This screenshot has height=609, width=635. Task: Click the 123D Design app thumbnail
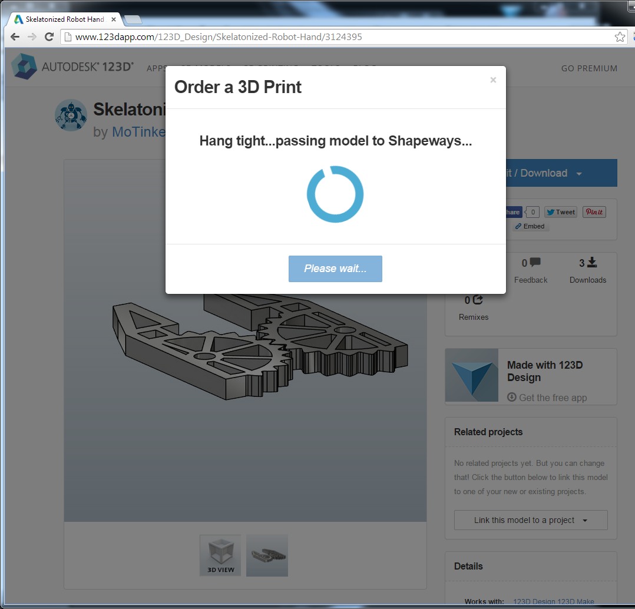(471, 375)
